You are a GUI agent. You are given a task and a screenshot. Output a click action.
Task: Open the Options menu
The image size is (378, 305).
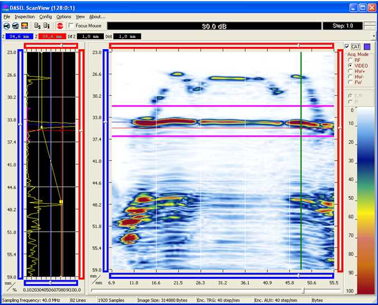(x=64, y=17)
